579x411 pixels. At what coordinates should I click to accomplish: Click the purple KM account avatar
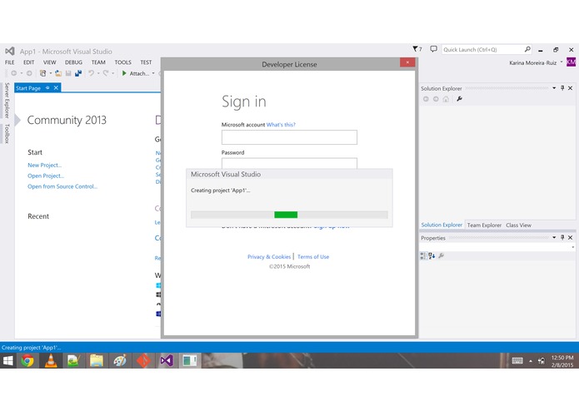pyautogui.click(x=571, y=62)
